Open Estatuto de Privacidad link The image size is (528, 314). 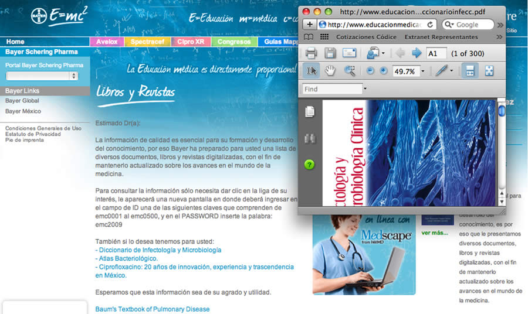[x=33, y=134]
